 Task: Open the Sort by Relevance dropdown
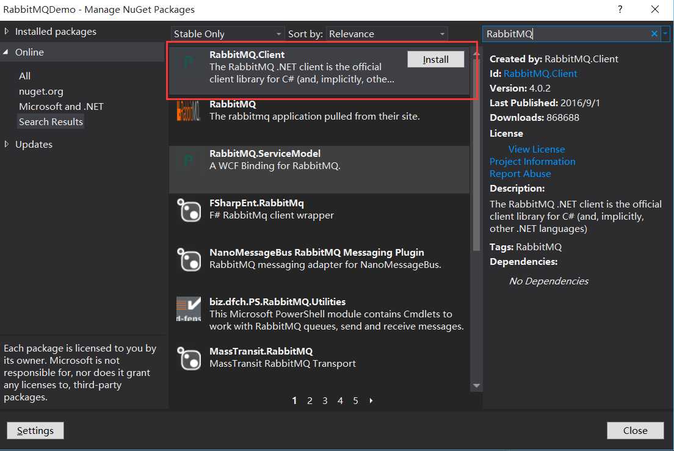point(386,34)
